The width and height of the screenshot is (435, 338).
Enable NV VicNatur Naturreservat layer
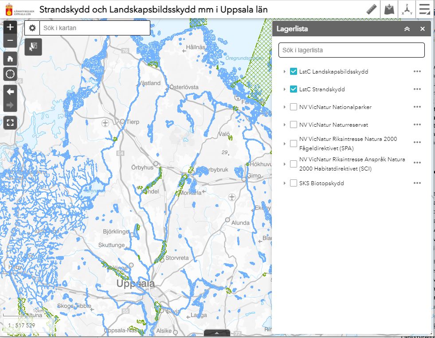tap(294, 124)
